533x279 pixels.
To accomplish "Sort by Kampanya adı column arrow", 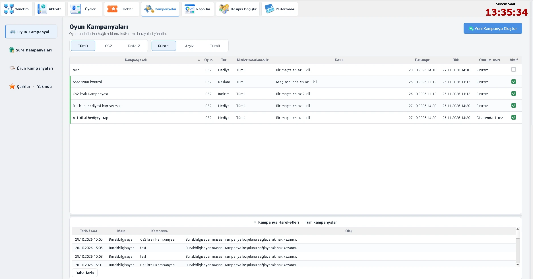I will [x=199, y=60].
